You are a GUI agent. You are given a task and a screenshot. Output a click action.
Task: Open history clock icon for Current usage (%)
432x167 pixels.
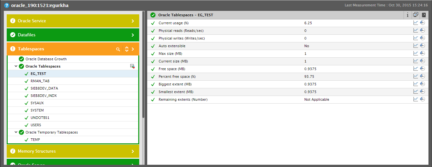(x=422, y=23)
